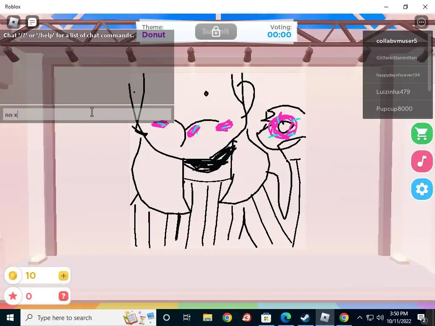Click the Donut theme label
435x326 pixels.
coord(154,35)
